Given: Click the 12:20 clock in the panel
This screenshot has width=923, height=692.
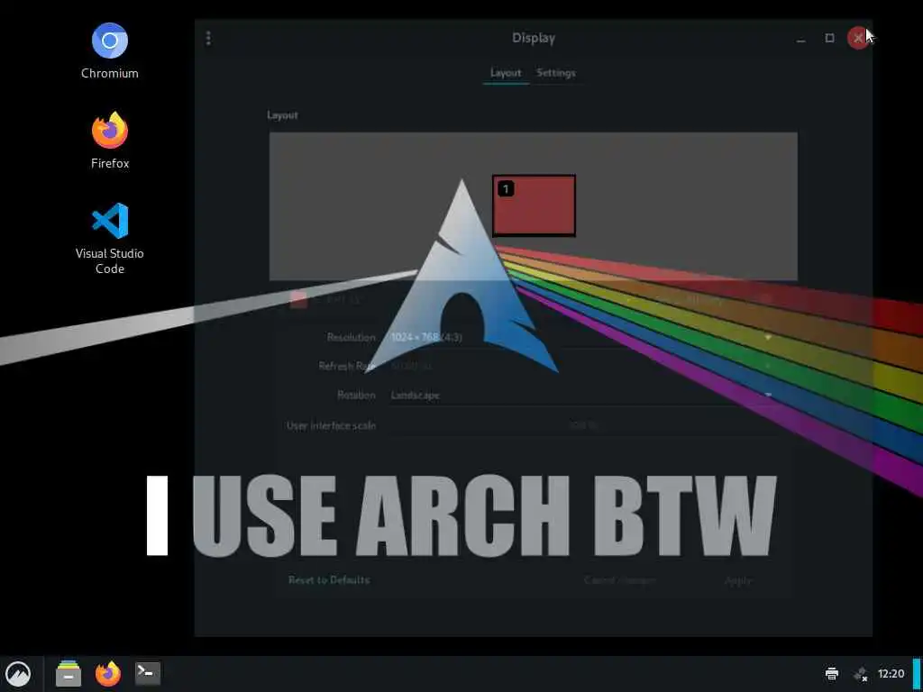Looking at the screenshot, I should click(891, 674).
